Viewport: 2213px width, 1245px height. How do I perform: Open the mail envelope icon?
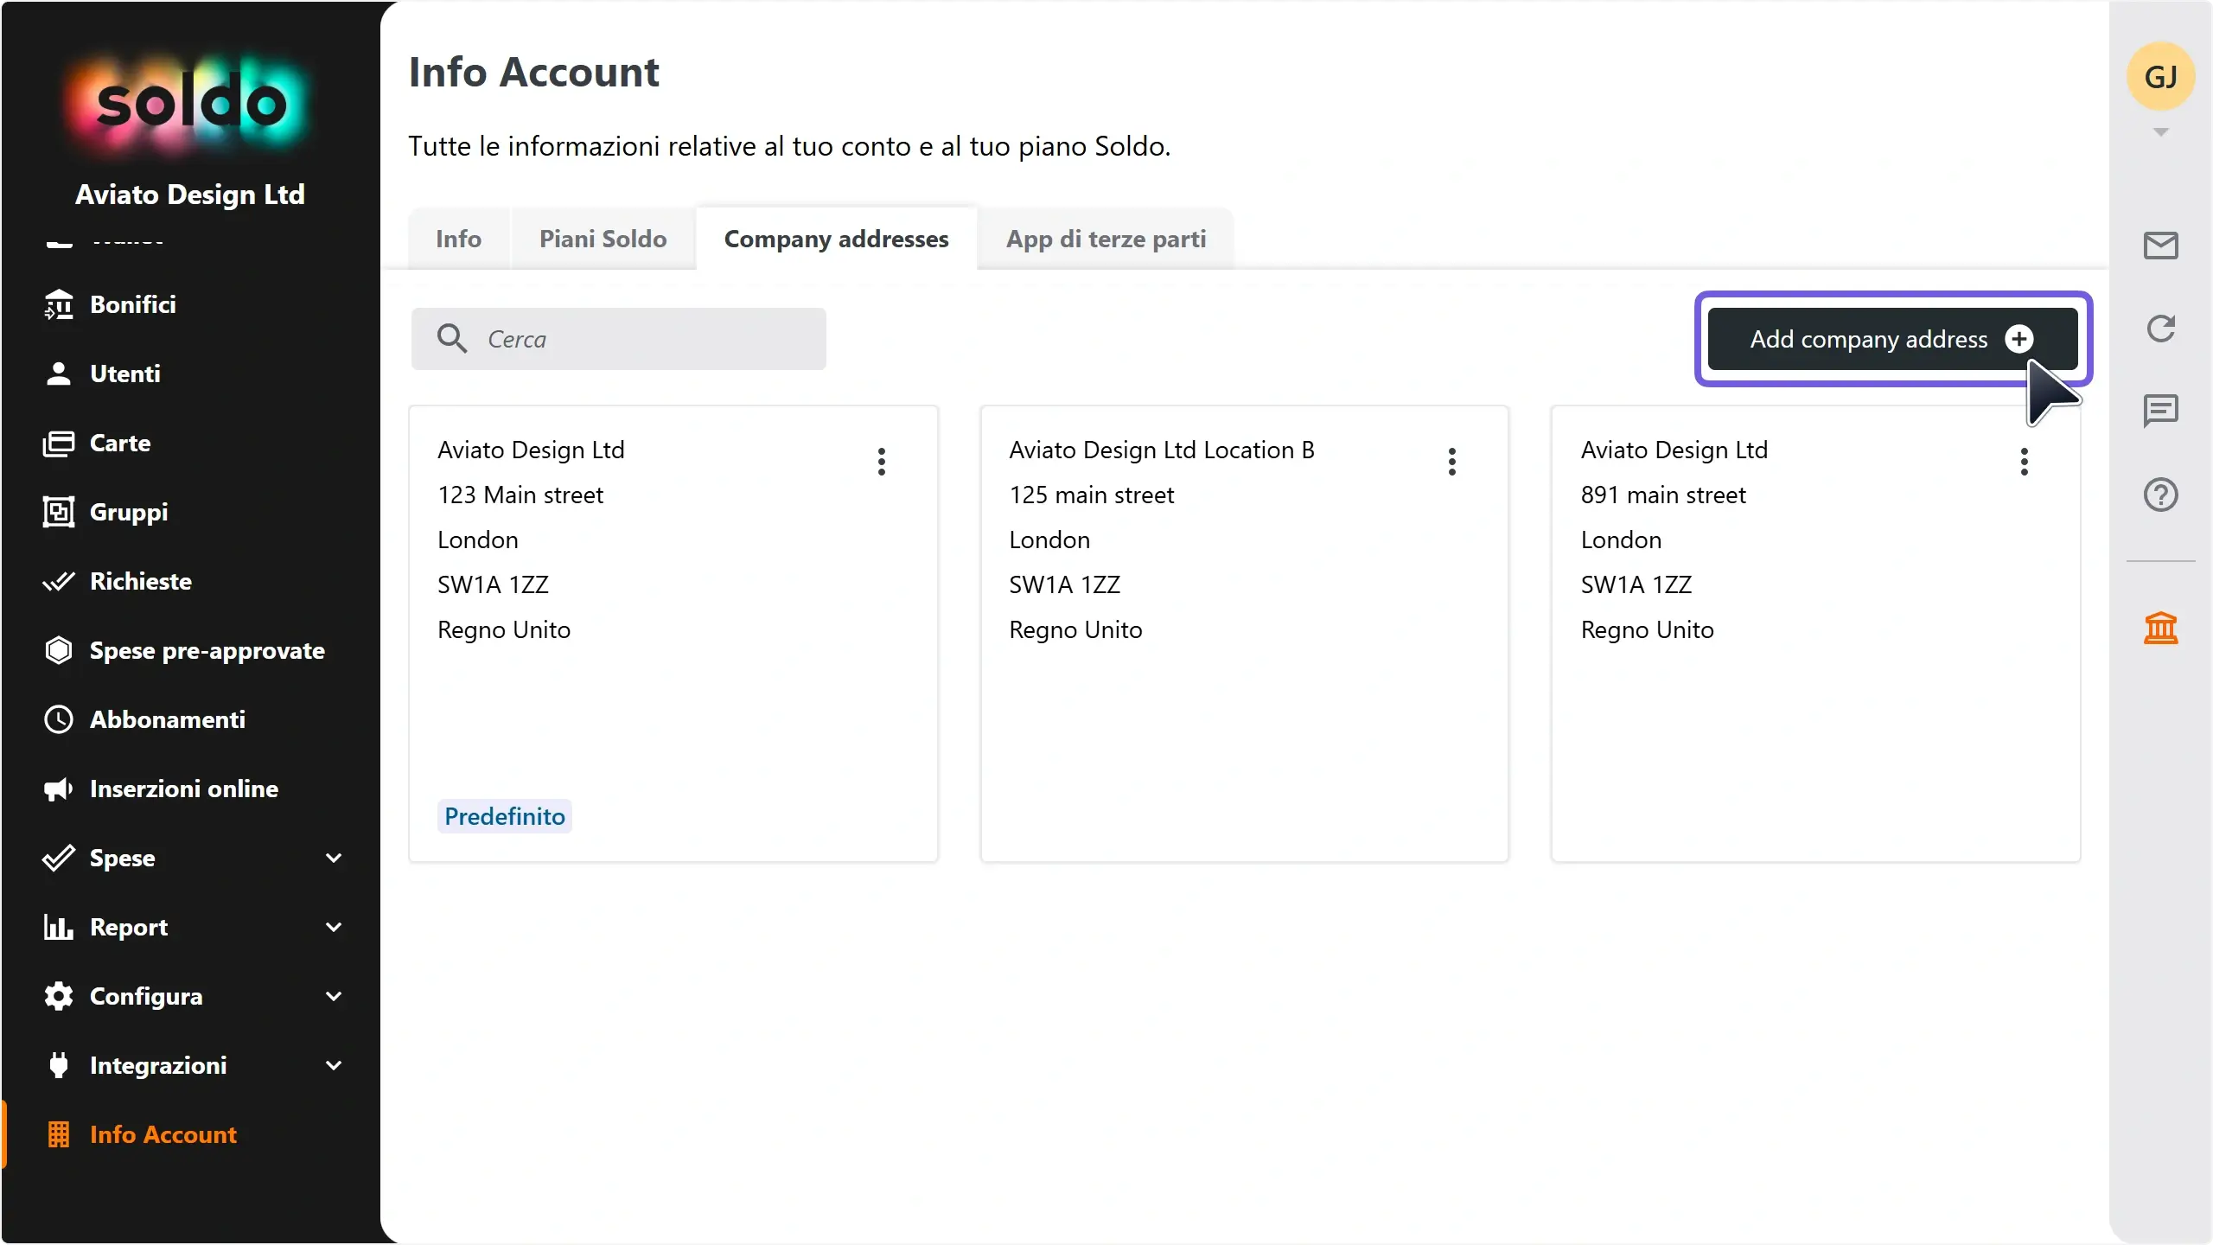coord(2160,246)
